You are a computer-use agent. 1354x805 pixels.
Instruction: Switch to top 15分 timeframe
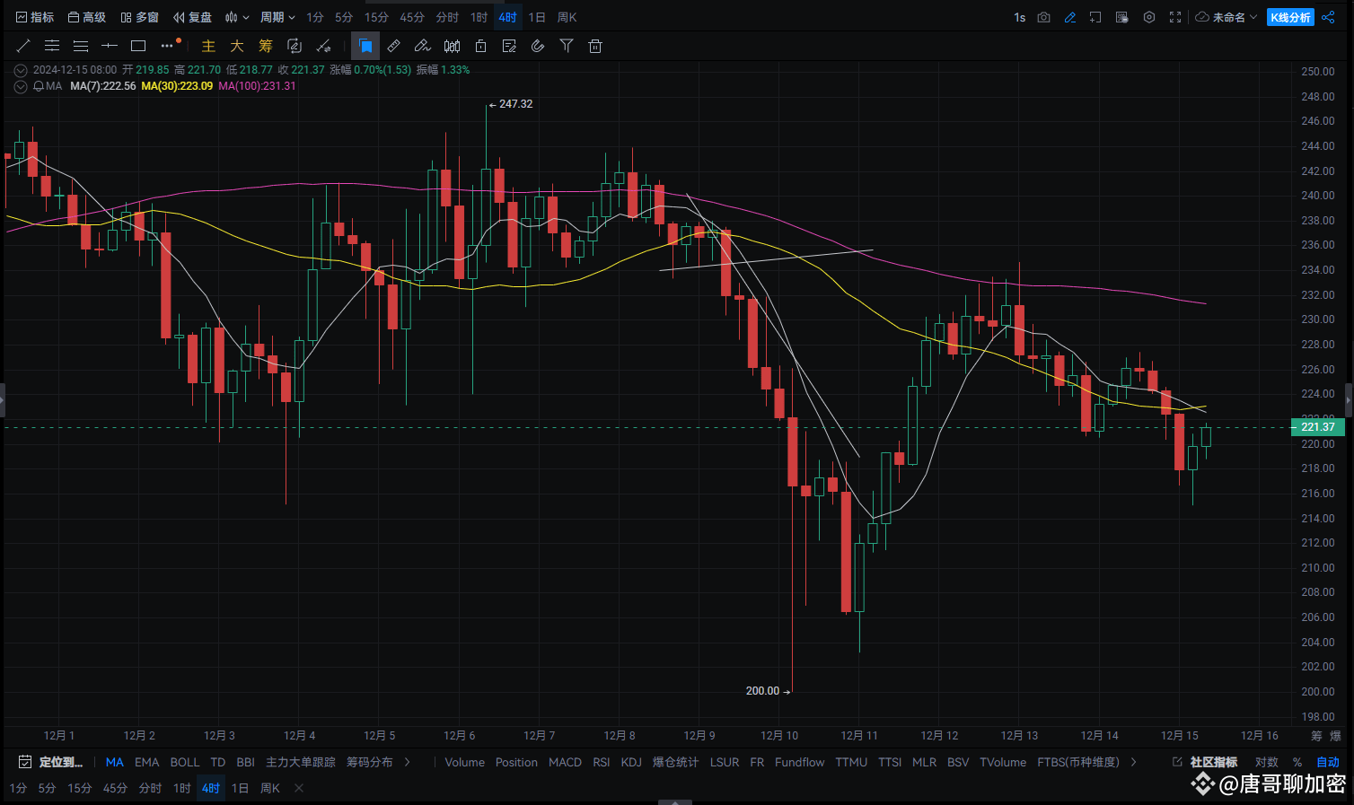tap(376, 17)
